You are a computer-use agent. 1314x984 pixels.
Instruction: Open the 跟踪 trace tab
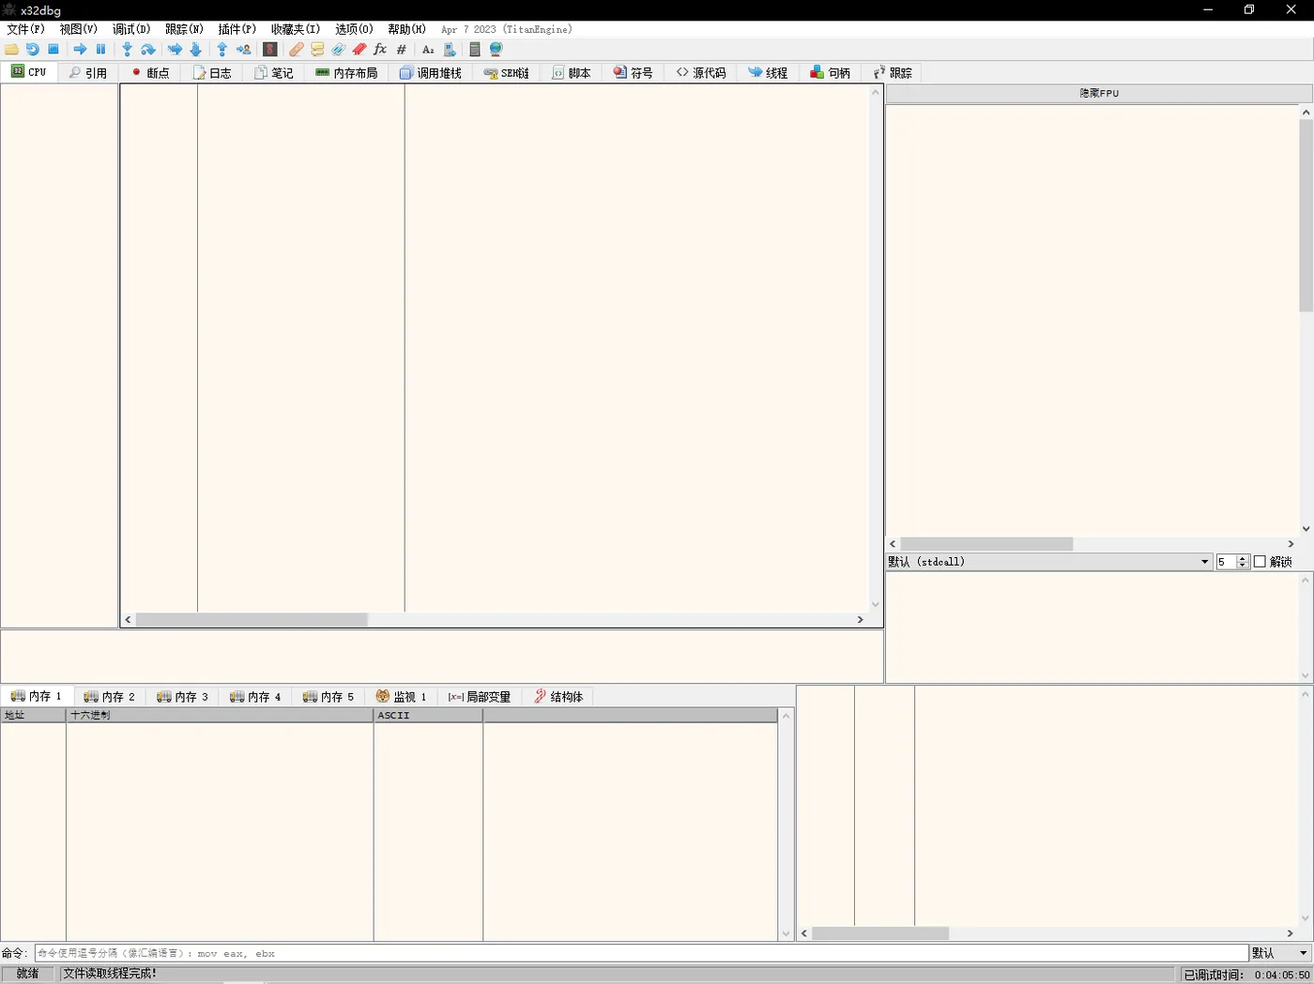tap(893, 72)
